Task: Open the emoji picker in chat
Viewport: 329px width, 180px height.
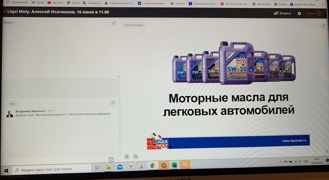Action: coord(111,160)
